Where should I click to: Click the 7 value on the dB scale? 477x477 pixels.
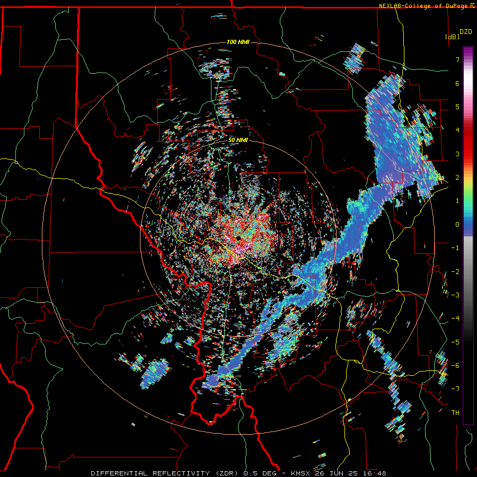(457, 59)
